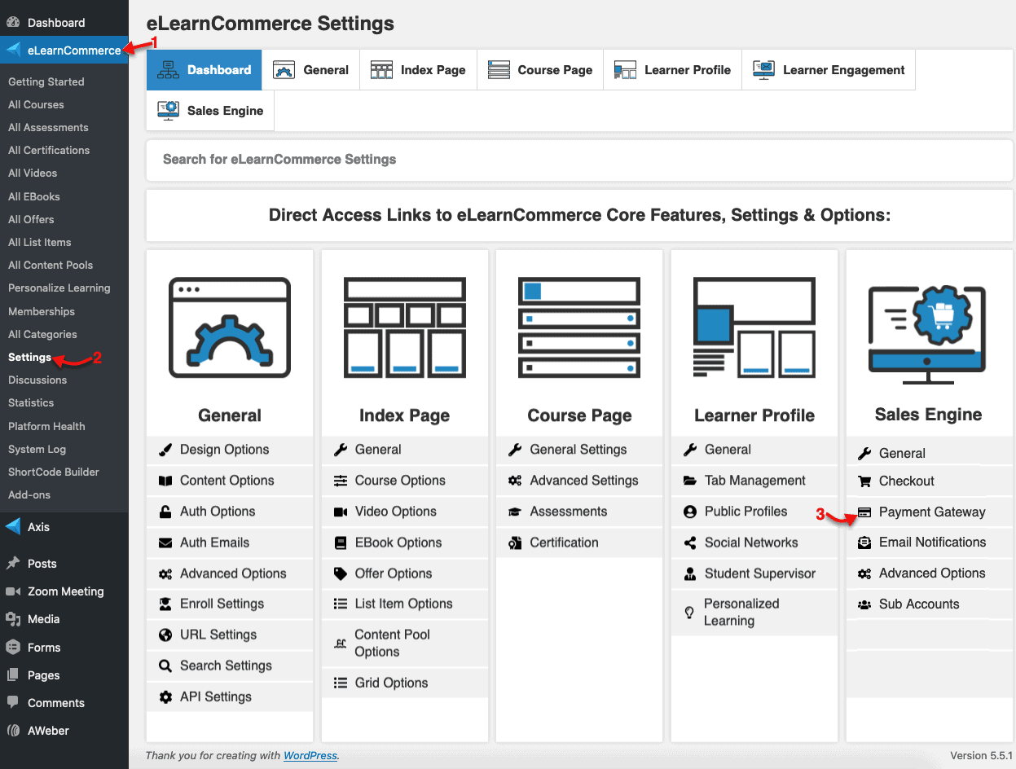The height and width of the screenshot is (769, 1016).
Task: Click the magnifier icon beside Search Settings
Action: pyautogui.click(x=165, y=666)
